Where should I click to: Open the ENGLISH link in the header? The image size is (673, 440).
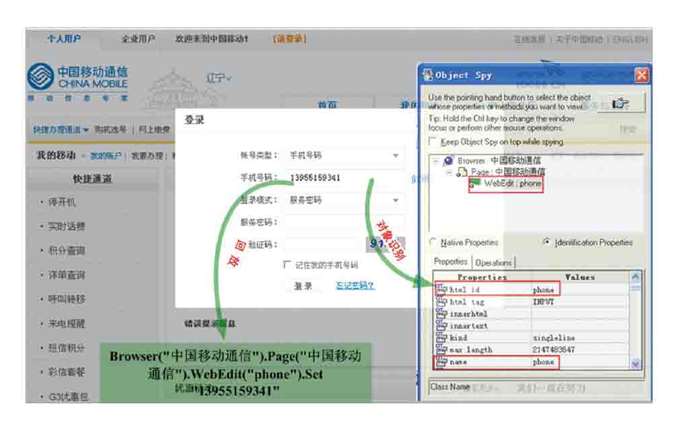[630, 40]
